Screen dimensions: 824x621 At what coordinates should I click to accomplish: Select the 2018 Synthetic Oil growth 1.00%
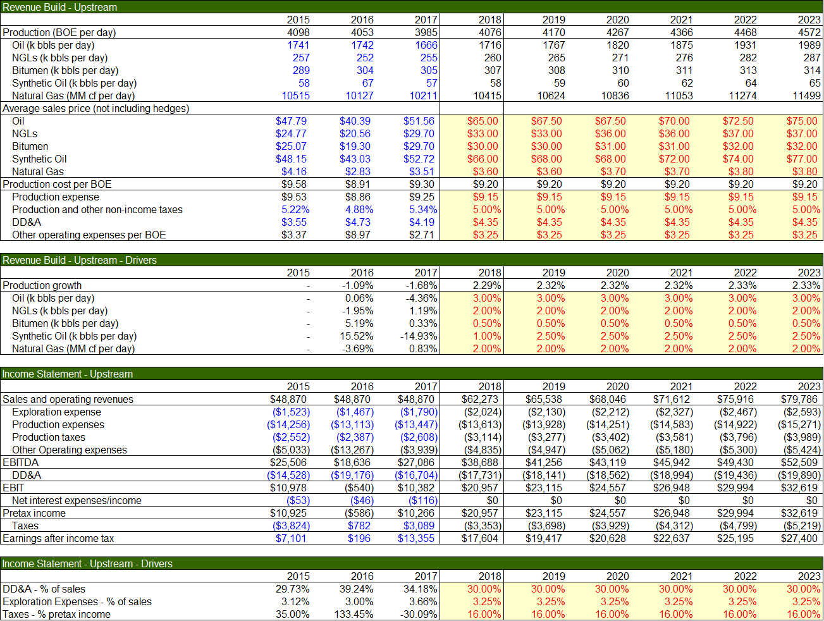pyautogui.click(x=487, y=336)
